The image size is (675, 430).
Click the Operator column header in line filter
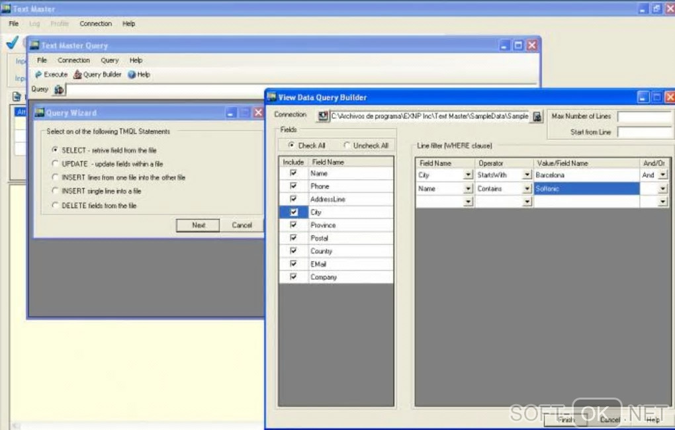point(504,163)
